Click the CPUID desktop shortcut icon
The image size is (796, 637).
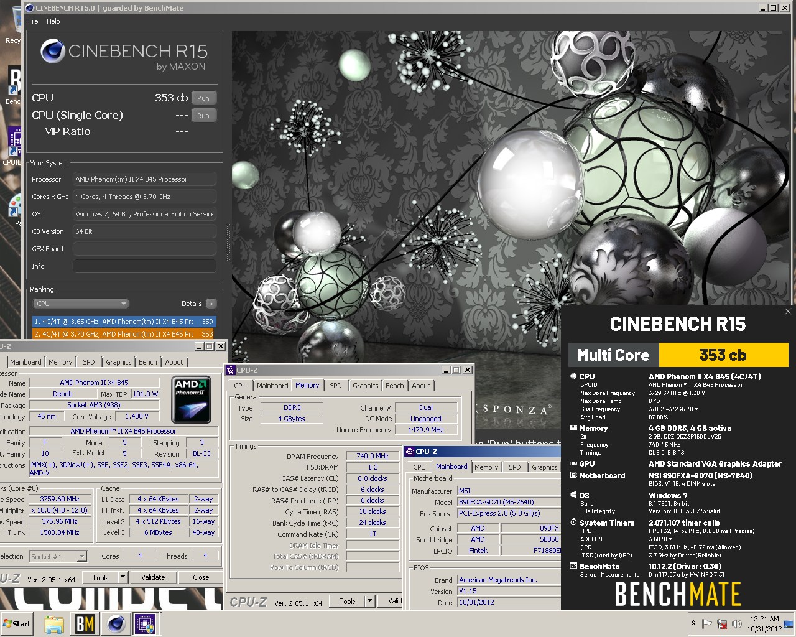pyautogui.click(x=13, y=141)
